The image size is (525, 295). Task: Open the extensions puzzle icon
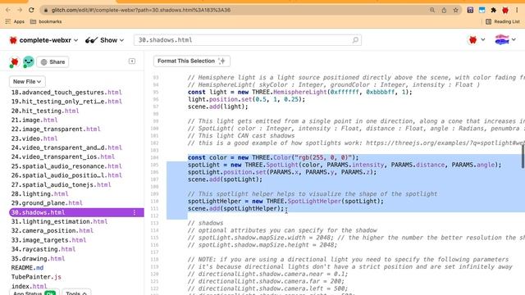tap(494, 10)
